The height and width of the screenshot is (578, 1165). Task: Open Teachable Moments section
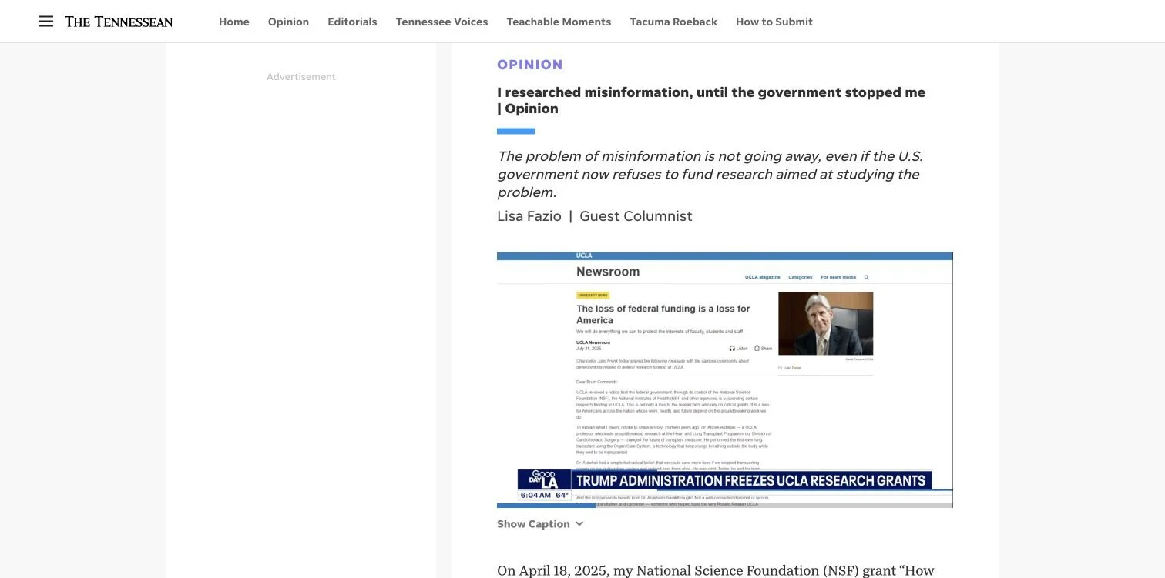559,22
